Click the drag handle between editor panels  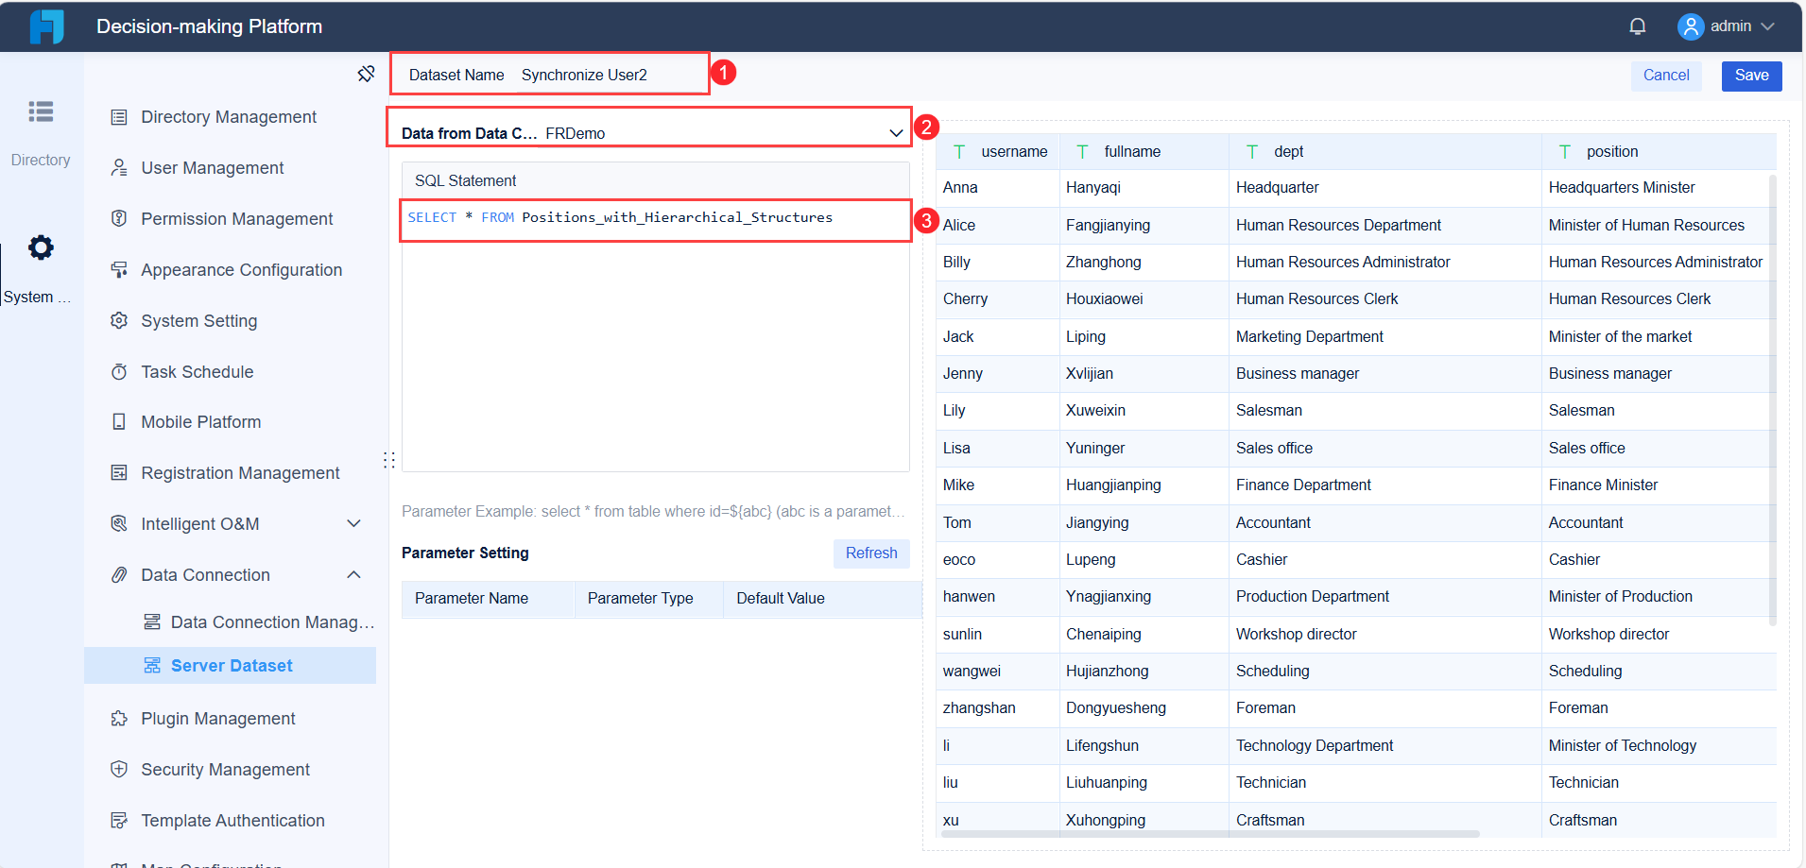point(389,459)
